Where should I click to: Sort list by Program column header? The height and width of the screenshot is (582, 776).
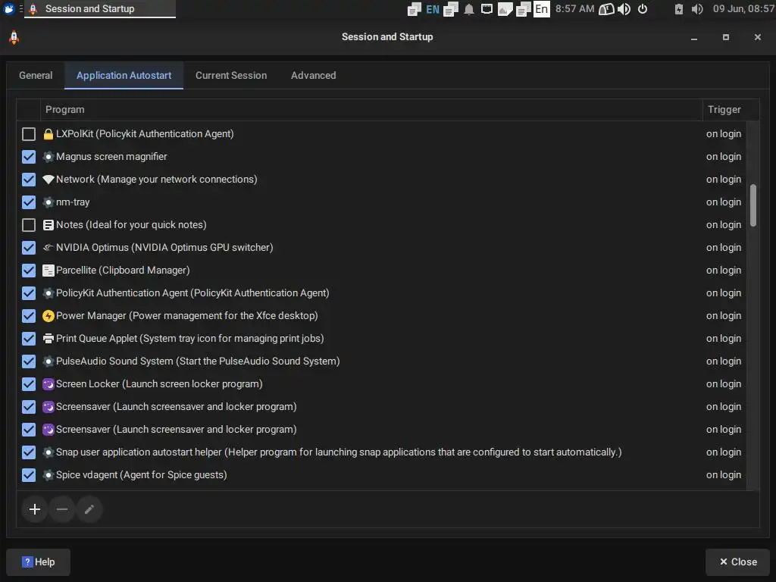coord(371,110)
